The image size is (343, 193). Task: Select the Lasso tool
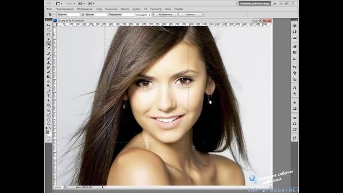coord(49,34)
